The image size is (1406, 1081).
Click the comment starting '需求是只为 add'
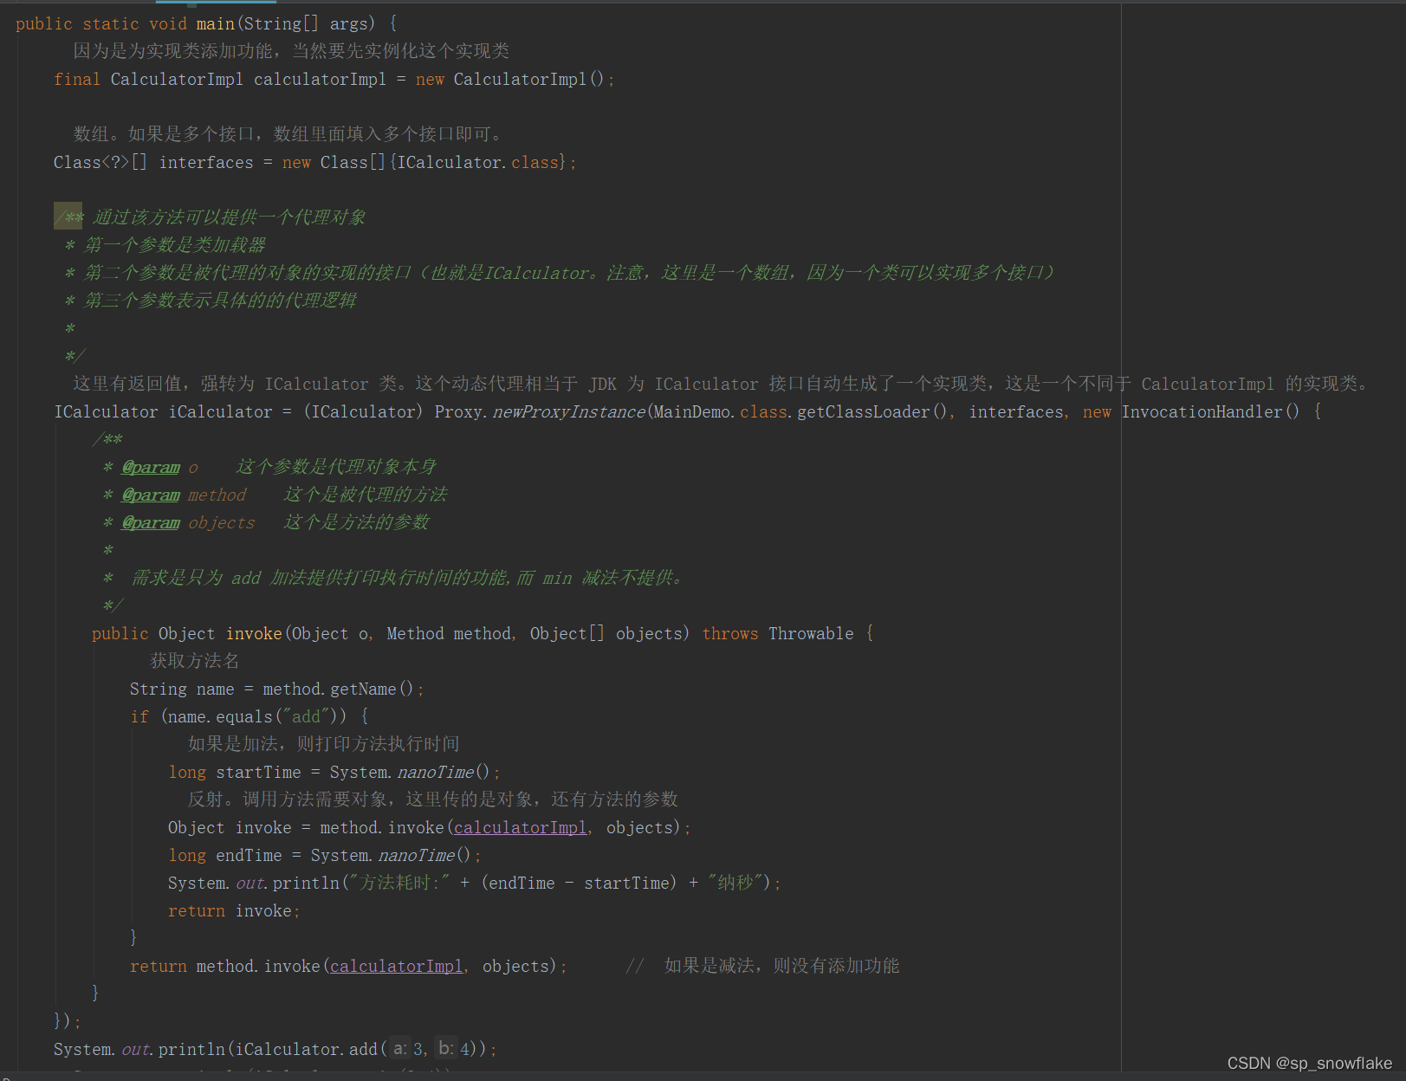pos(407,578)
